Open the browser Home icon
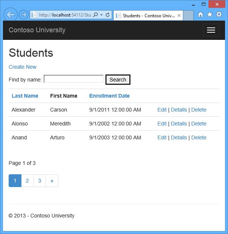Image resolution: width=228 pixels, height=234 pixels. (201, 15)
